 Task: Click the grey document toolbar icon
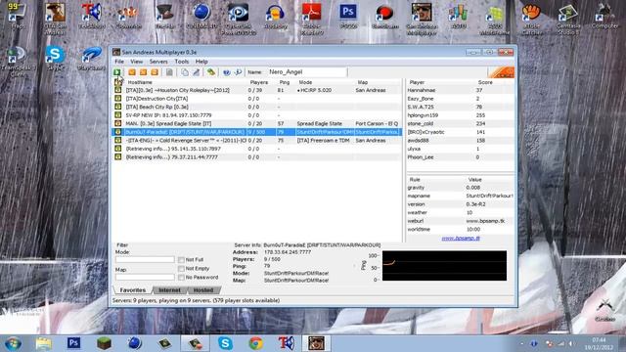click(169, 72)
